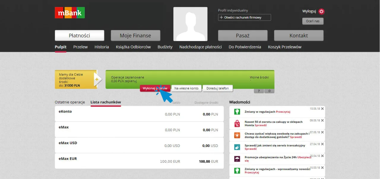Click the Wykonaj przelew button
Screen dimensions: 380x179
155,88
